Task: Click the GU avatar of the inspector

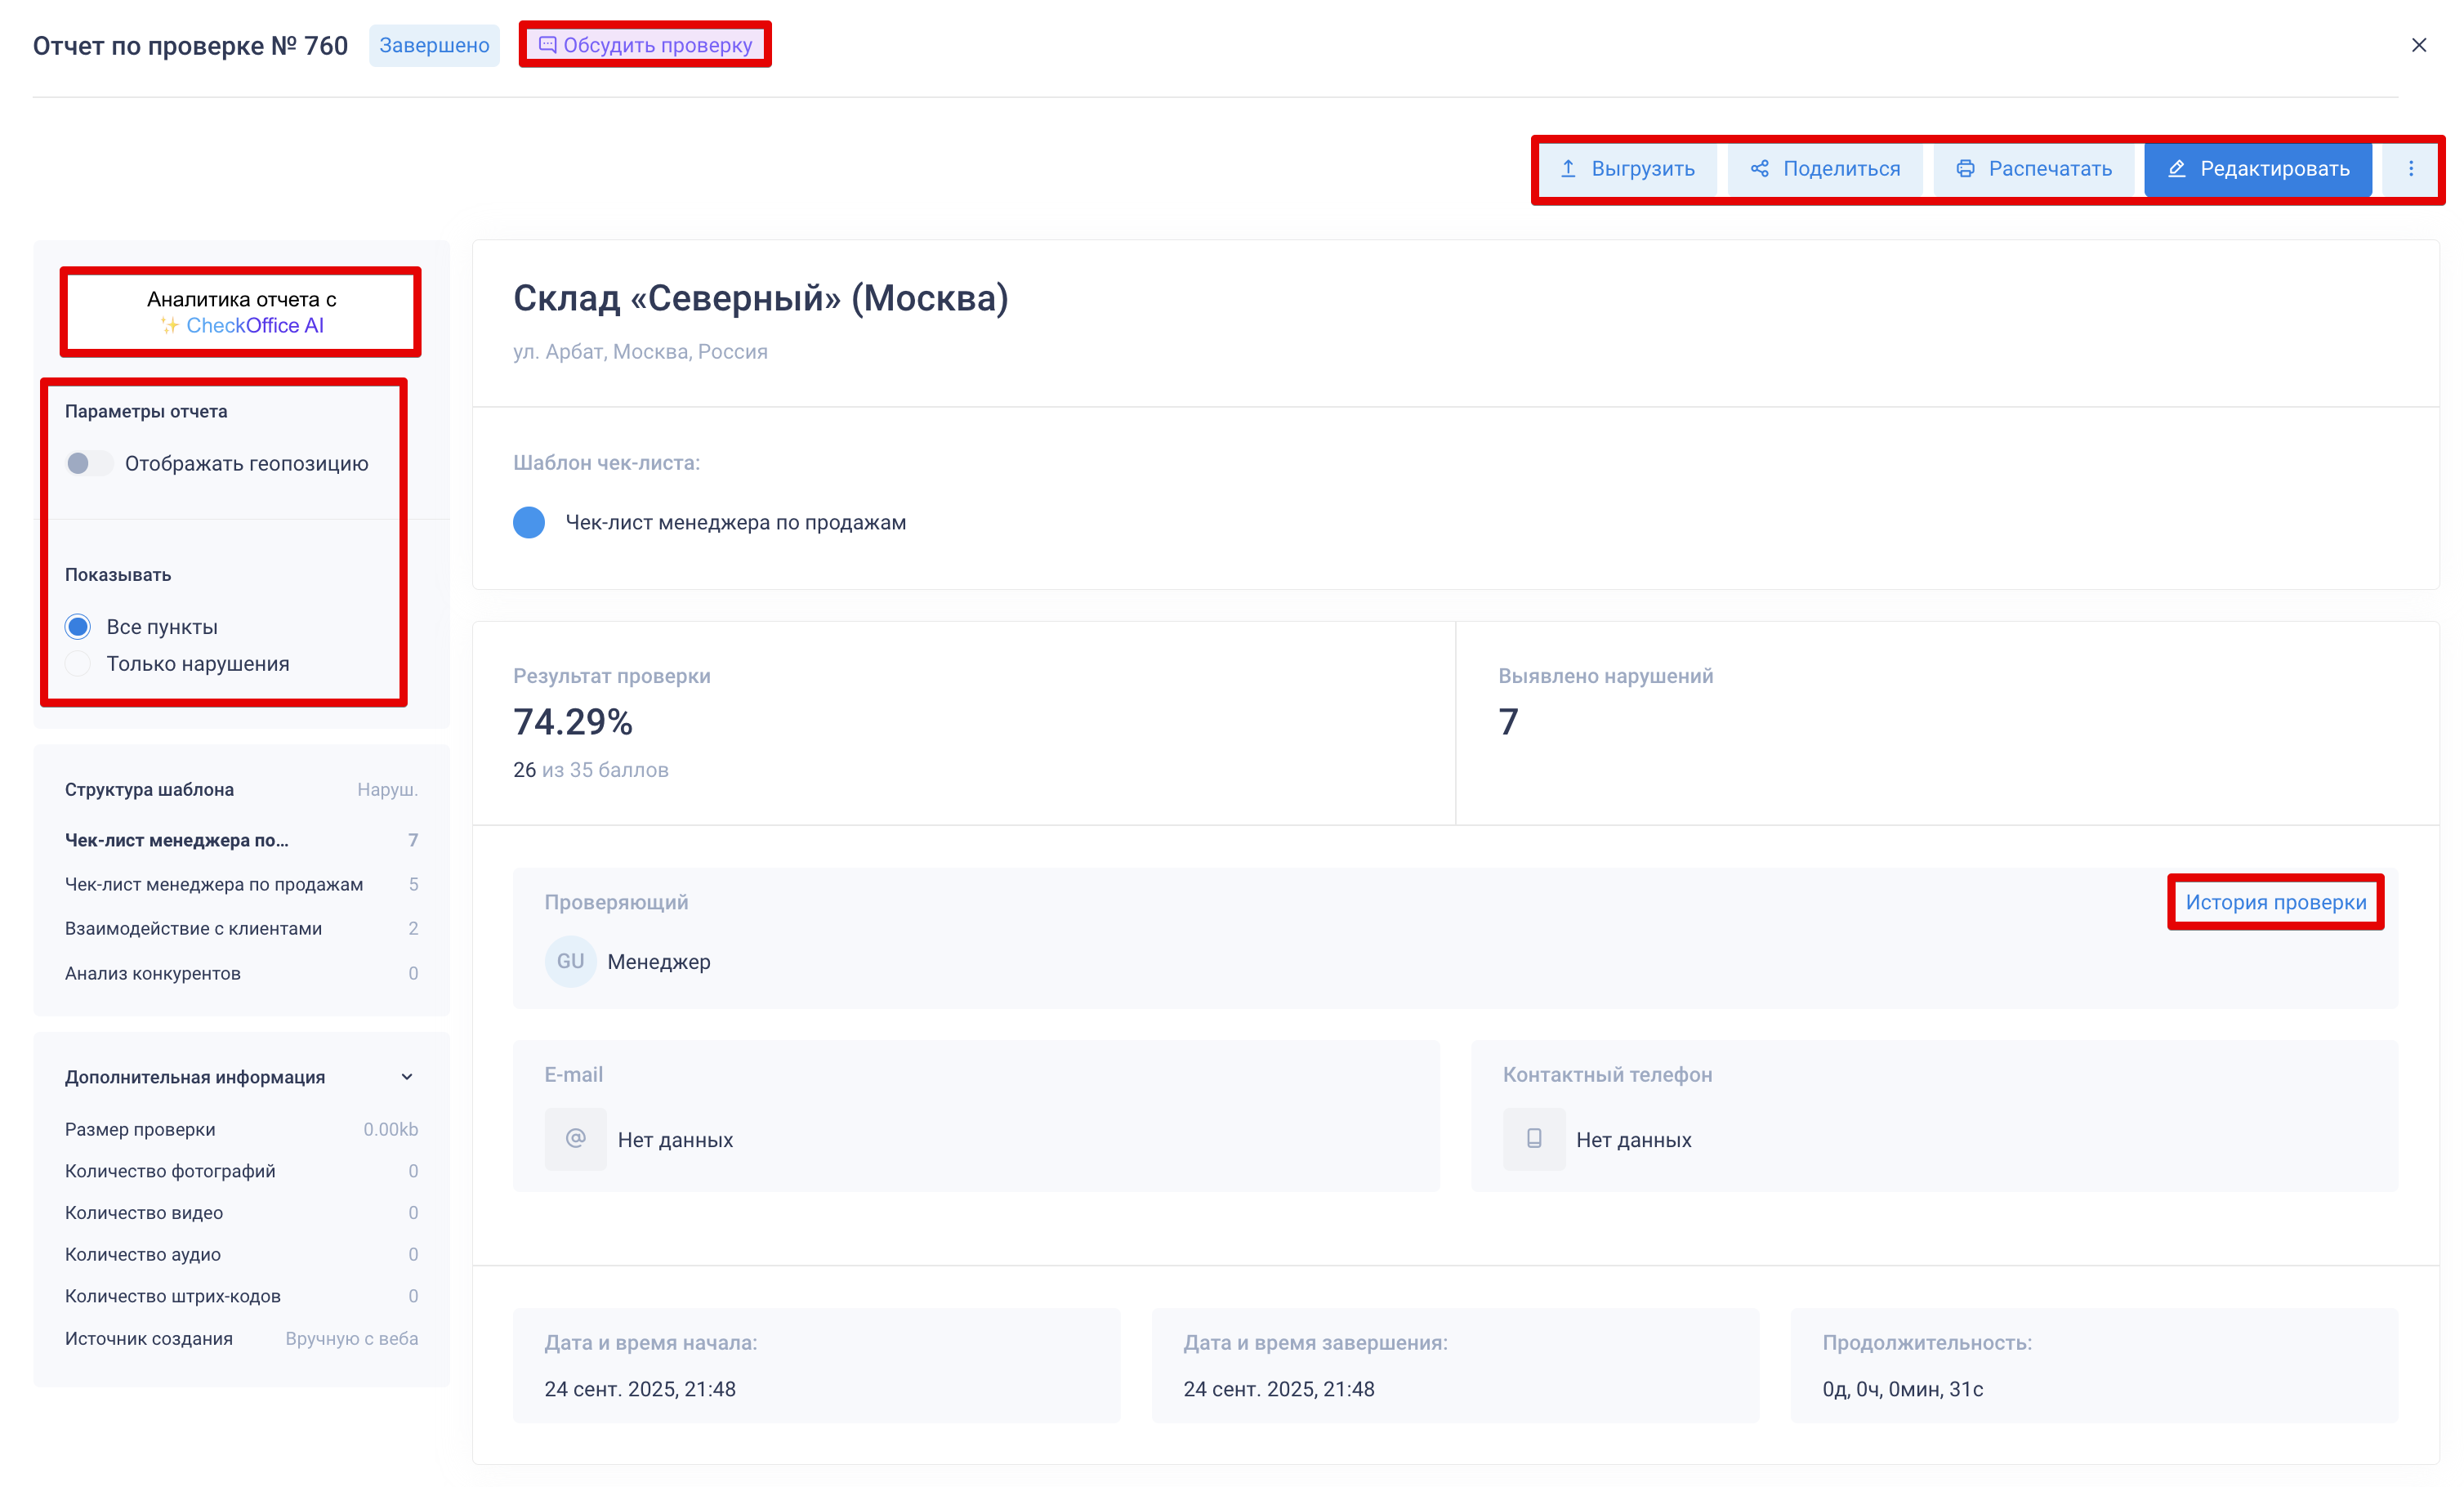Action: point(570,961)
